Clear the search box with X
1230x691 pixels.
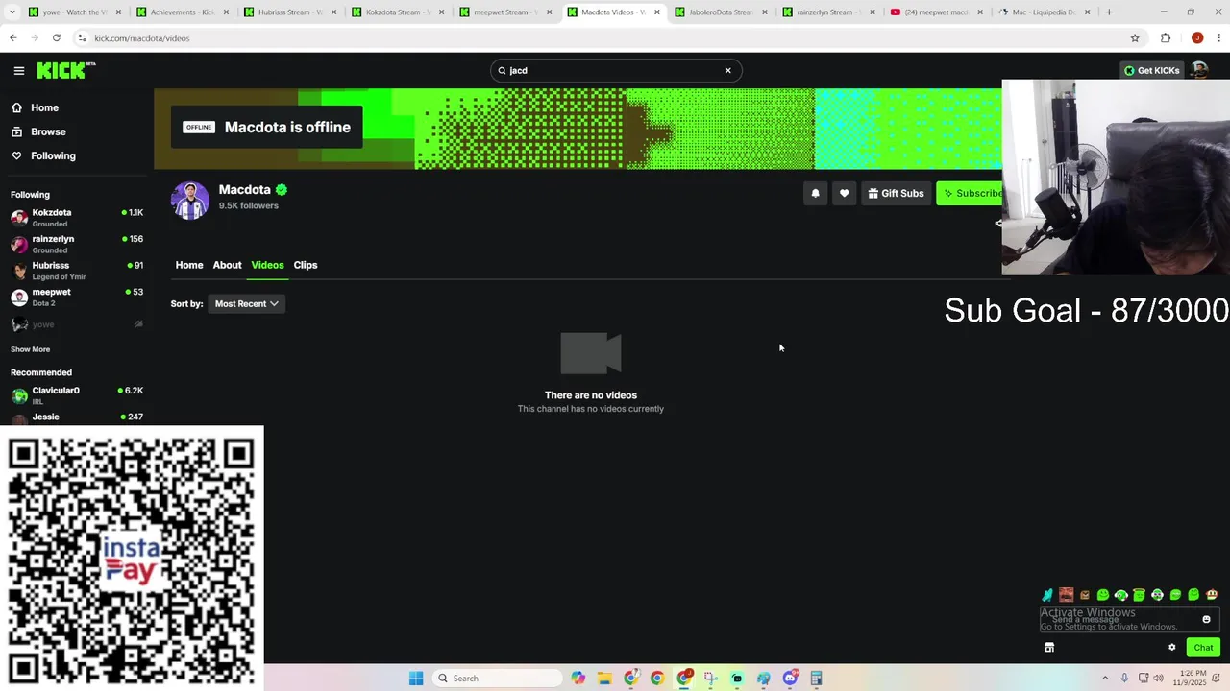(x=727, y=70)
